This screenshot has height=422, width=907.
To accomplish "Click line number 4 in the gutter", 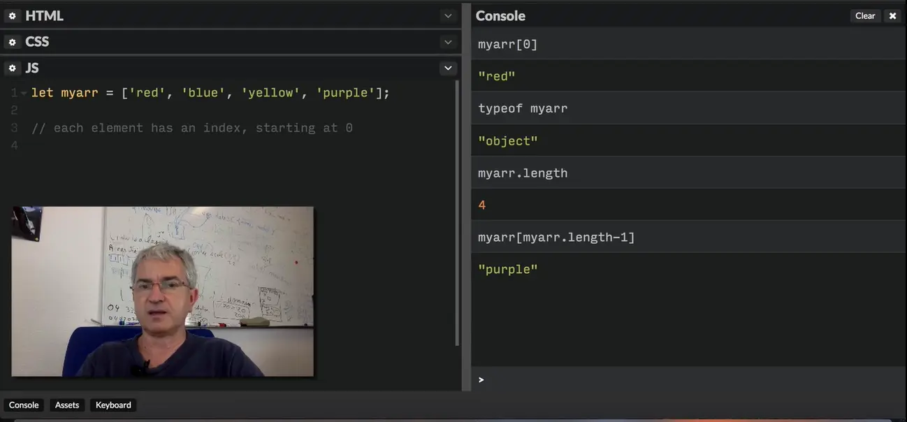I will [x=14, y=145].
